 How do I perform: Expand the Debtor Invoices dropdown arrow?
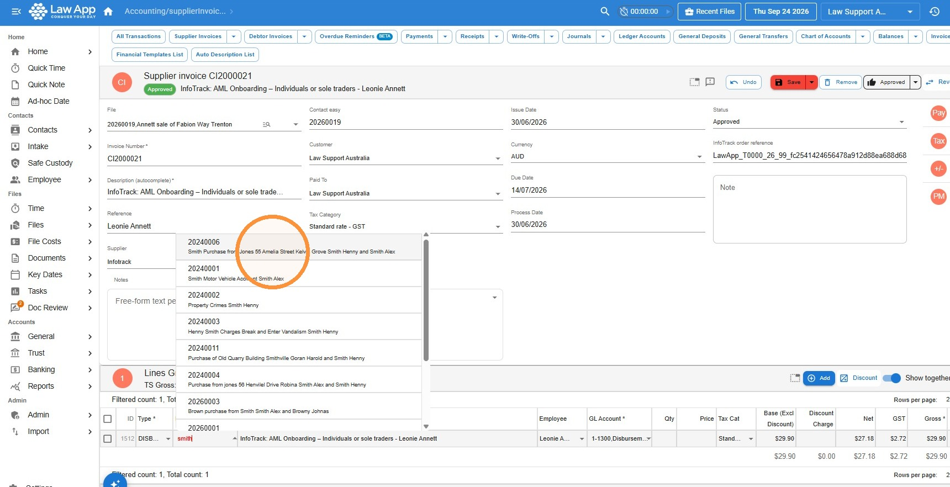[x=304, y=36]
